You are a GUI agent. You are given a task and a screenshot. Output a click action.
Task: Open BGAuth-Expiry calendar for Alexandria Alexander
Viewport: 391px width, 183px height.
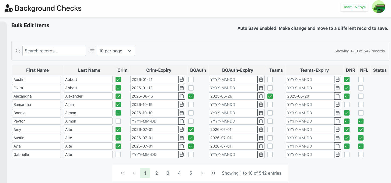click(x=261, y=96)
